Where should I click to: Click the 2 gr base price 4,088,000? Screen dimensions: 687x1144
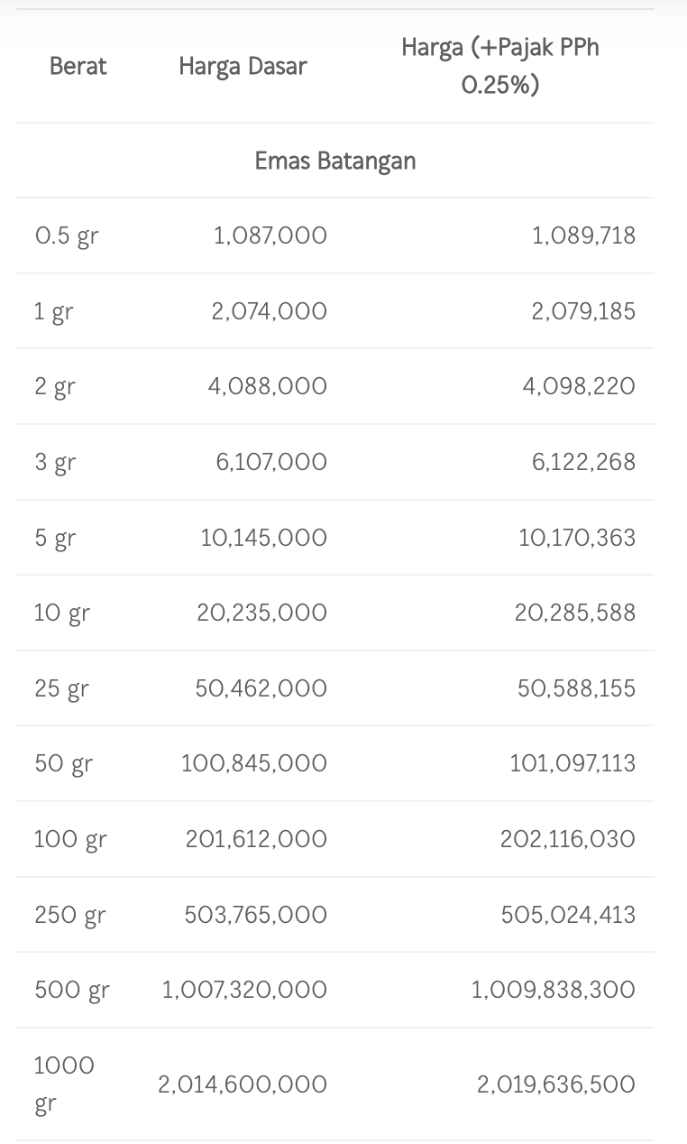point(268,386)
